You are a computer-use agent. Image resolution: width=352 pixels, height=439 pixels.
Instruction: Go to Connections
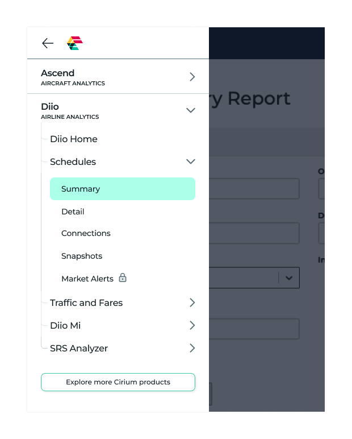tap(86, 233)
